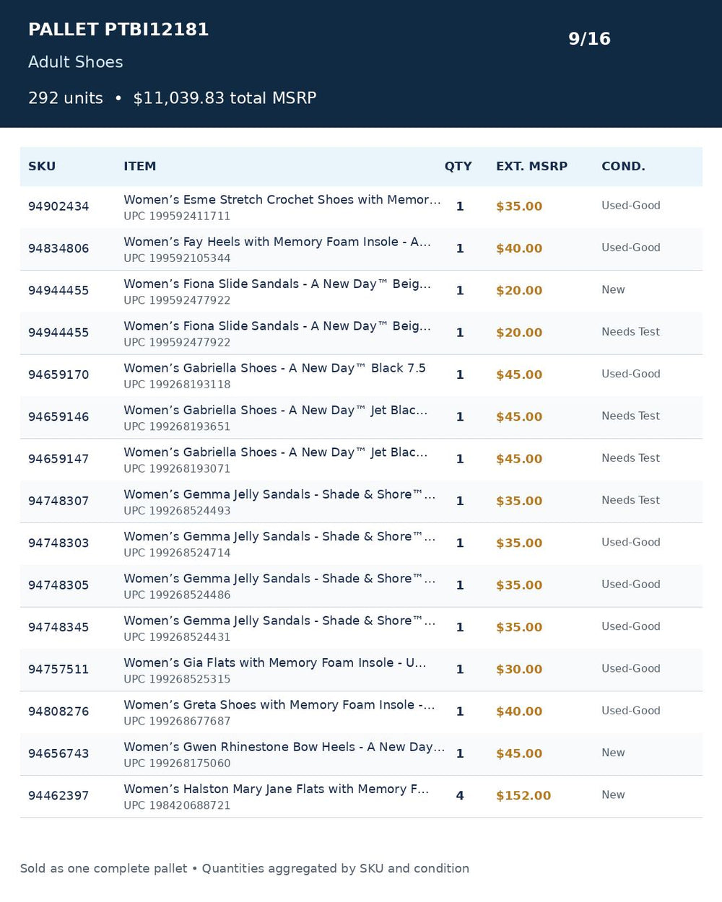Screen dimensions: 722x902
Task: Click Women's Gia Flats with Memory Foam item
Action: point(274,663)
